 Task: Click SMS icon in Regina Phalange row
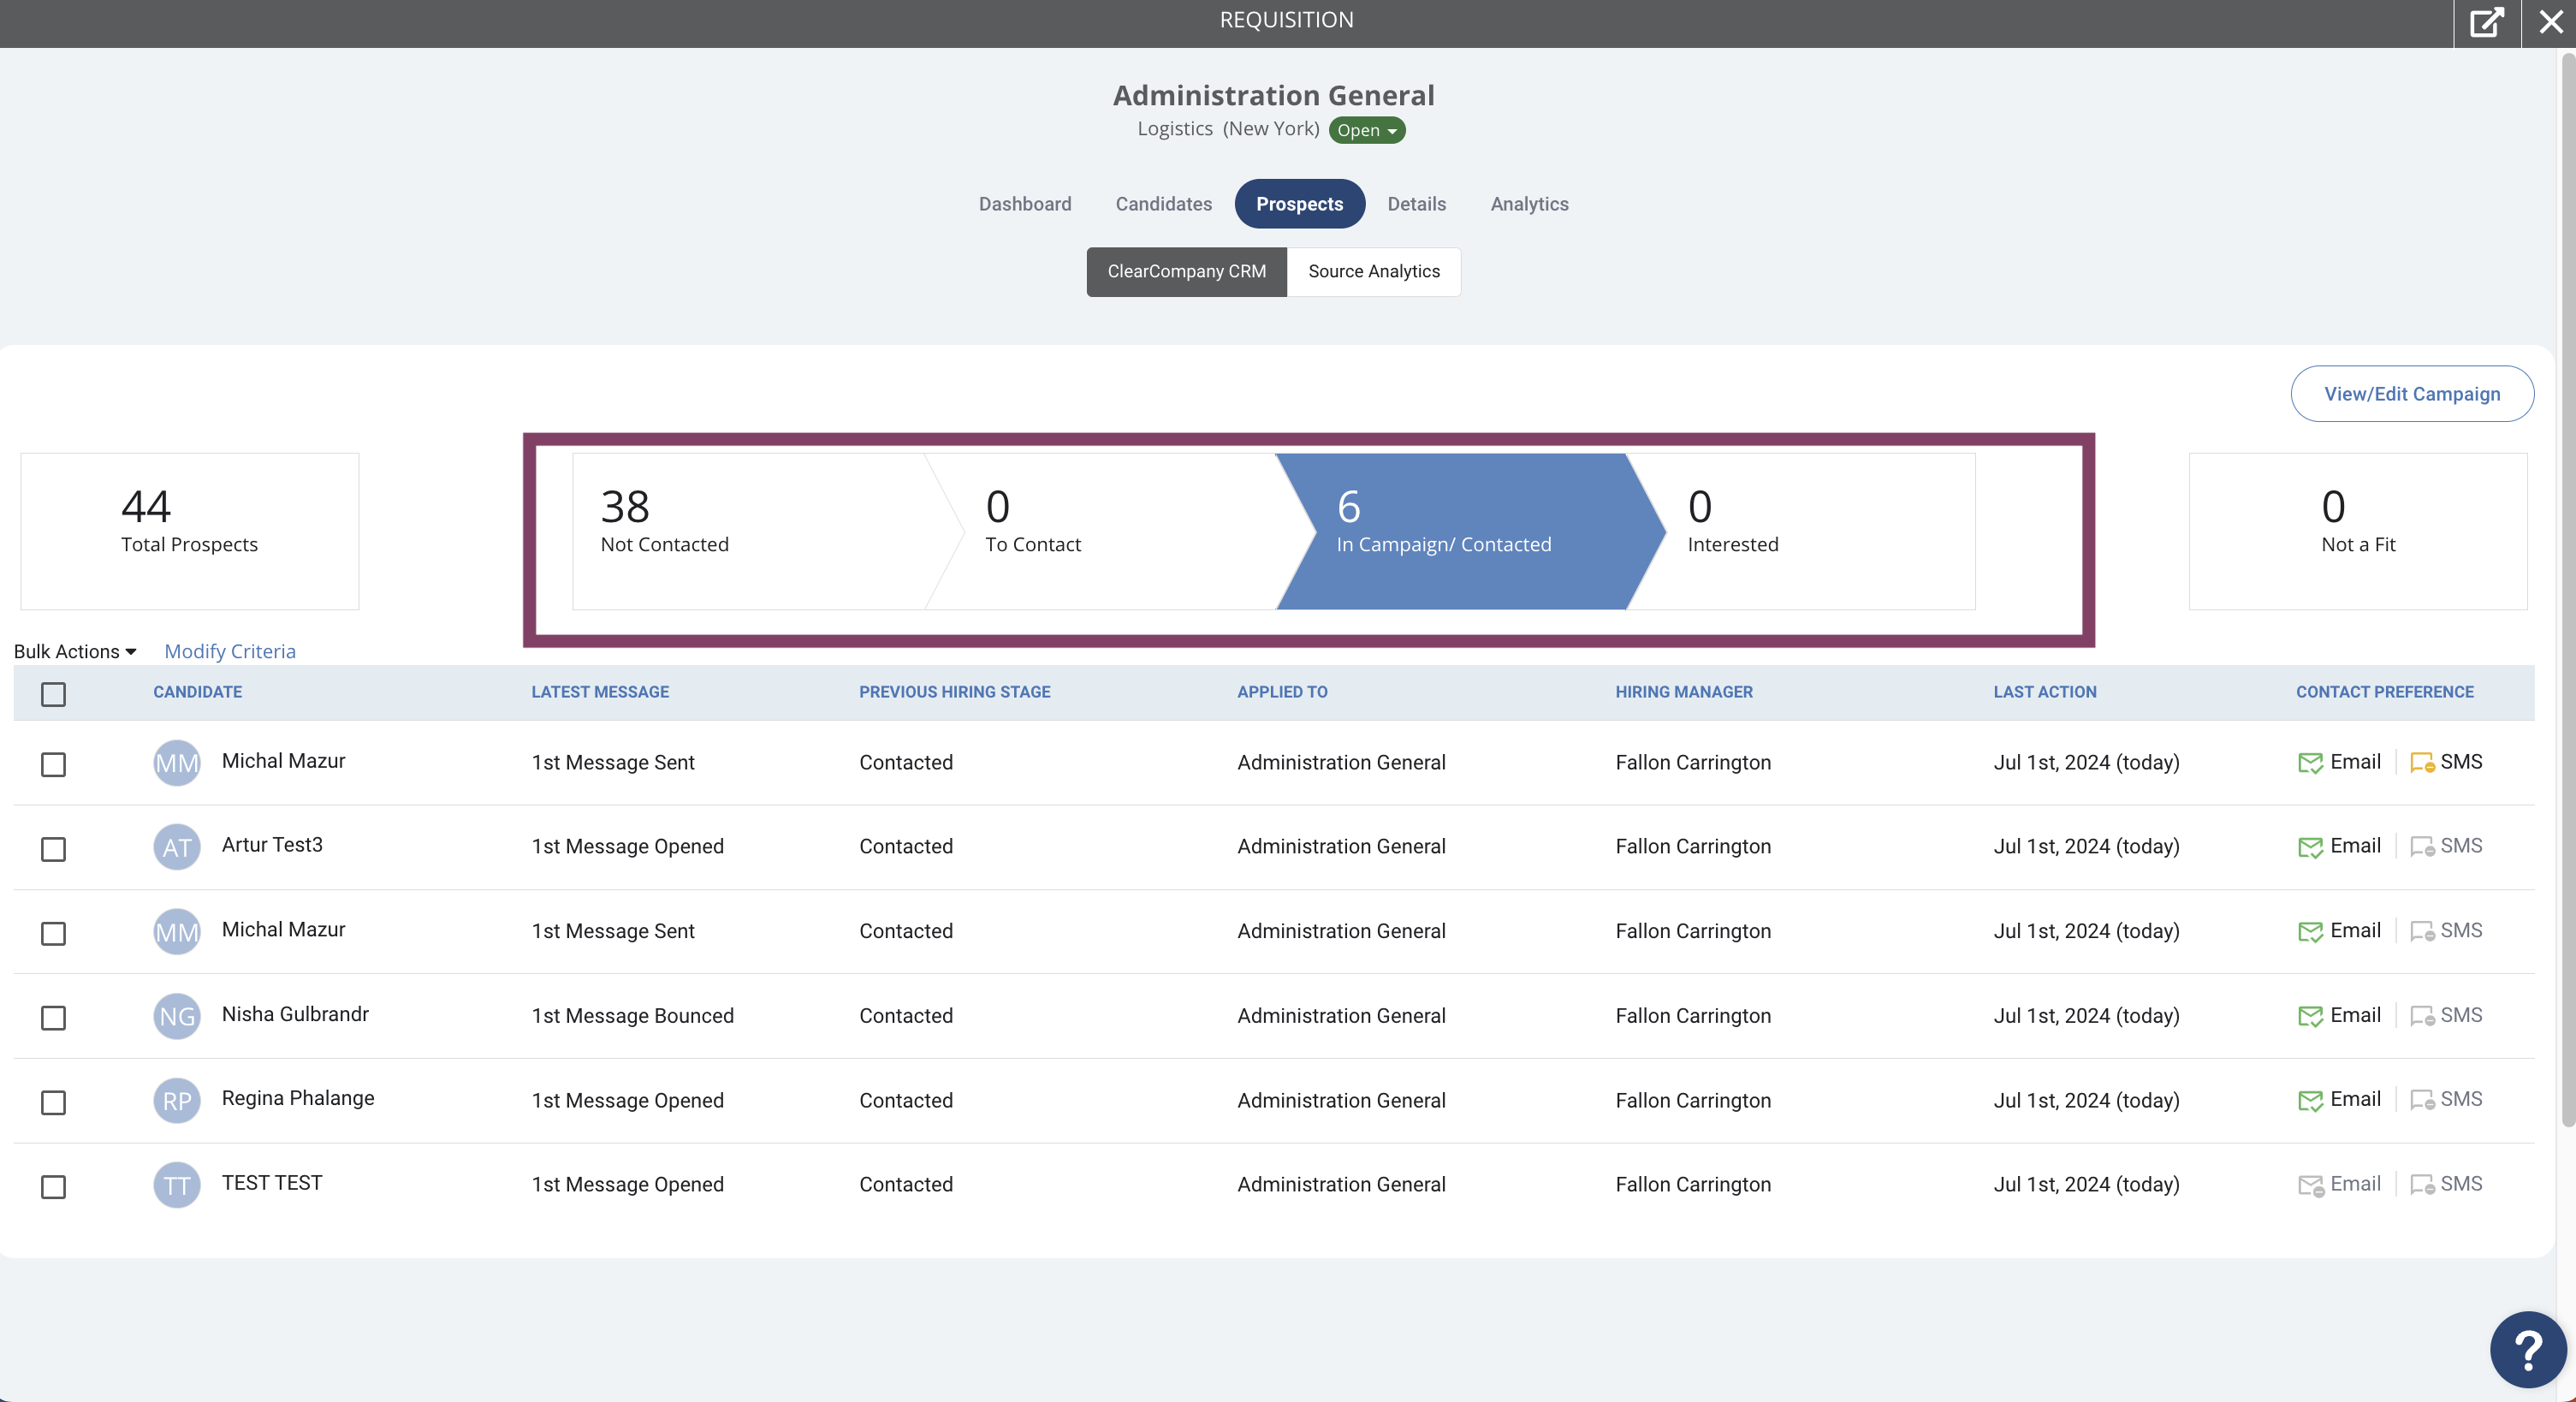(x=2422, y=1101)
